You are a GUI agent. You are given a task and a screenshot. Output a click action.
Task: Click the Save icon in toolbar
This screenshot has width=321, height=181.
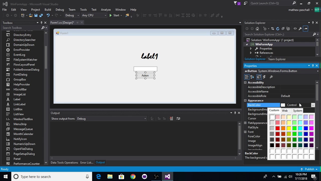click(36, 15)
